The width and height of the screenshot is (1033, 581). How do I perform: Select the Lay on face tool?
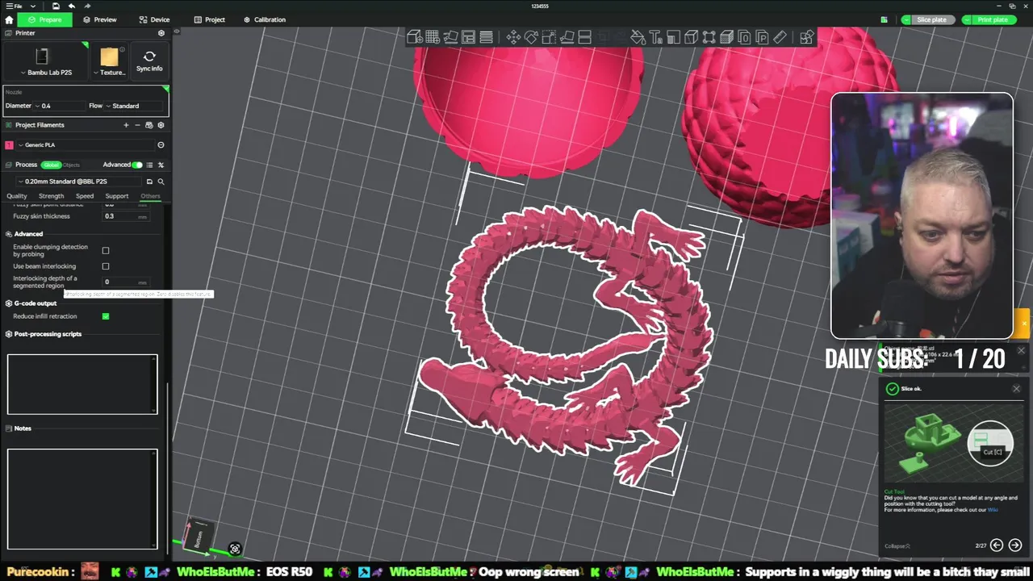(x=567, y=37)
